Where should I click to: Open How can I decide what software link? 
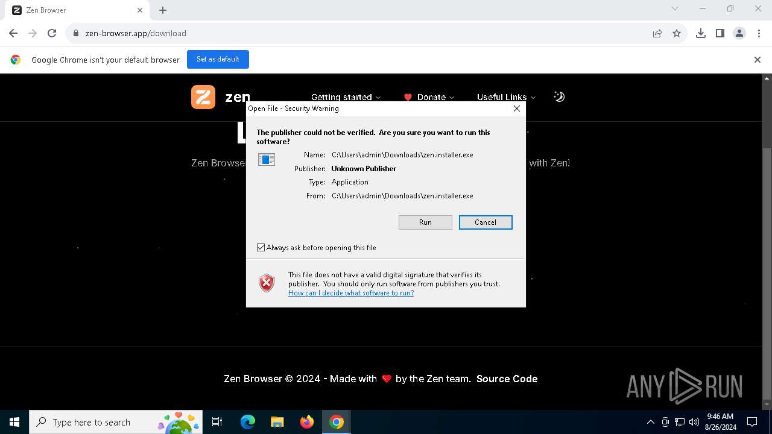(x=351, y=293)
